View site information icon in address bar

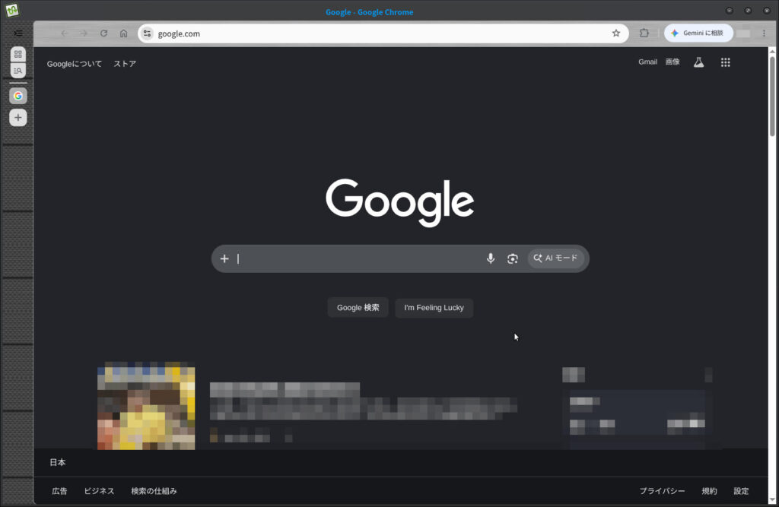[147, 33]
